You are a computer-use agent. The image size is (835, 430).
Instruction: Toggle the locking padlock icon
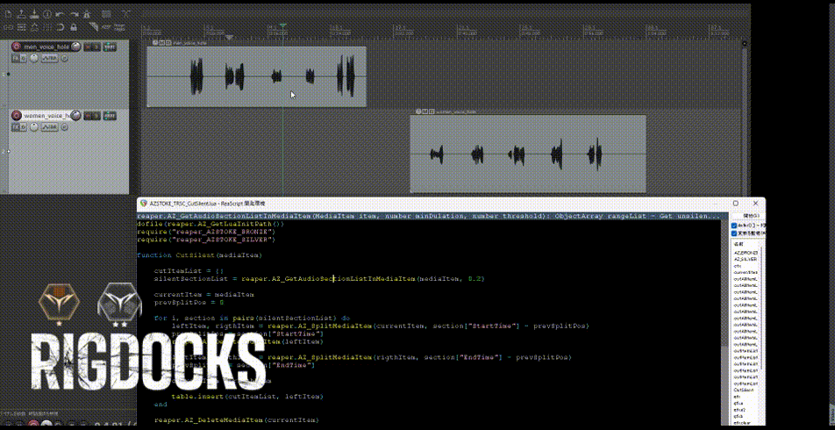pyautogui.click(x=74, y=27)
